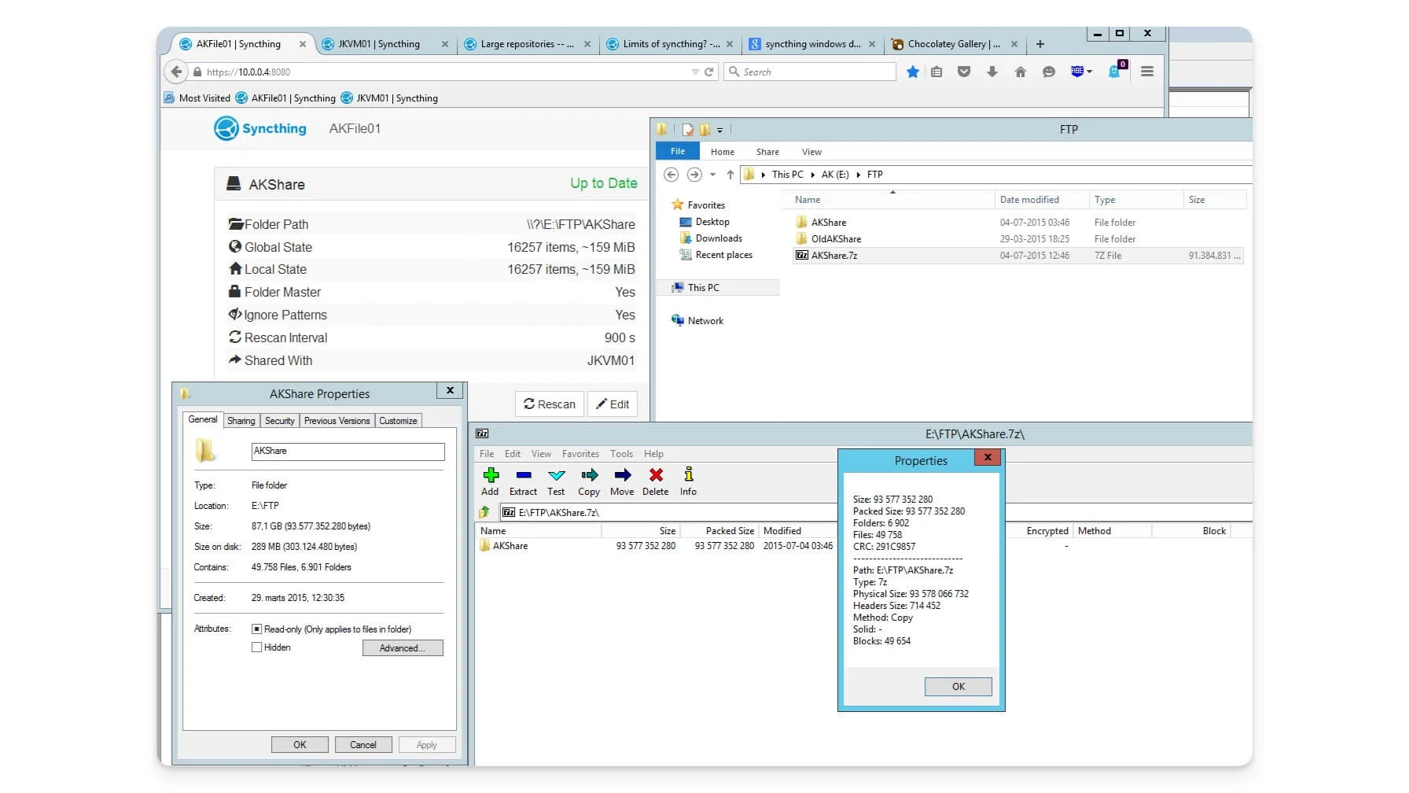Click Cancel in AKShare Properties
This screenshot has width=1409, height=793.
click(x=363, y=745)
